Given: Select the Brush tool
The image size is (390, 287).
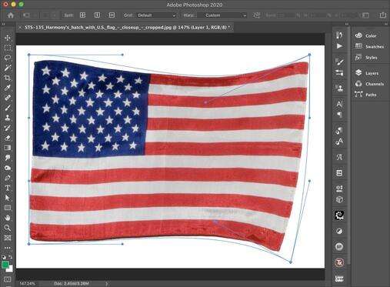Looking at the screenshot, I should pyautogui.click(x=8, y=108).
